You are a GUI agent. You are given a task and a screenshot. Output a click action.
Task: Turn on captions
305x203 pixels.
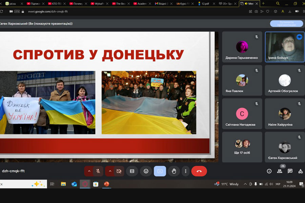(x=132, y=171)
